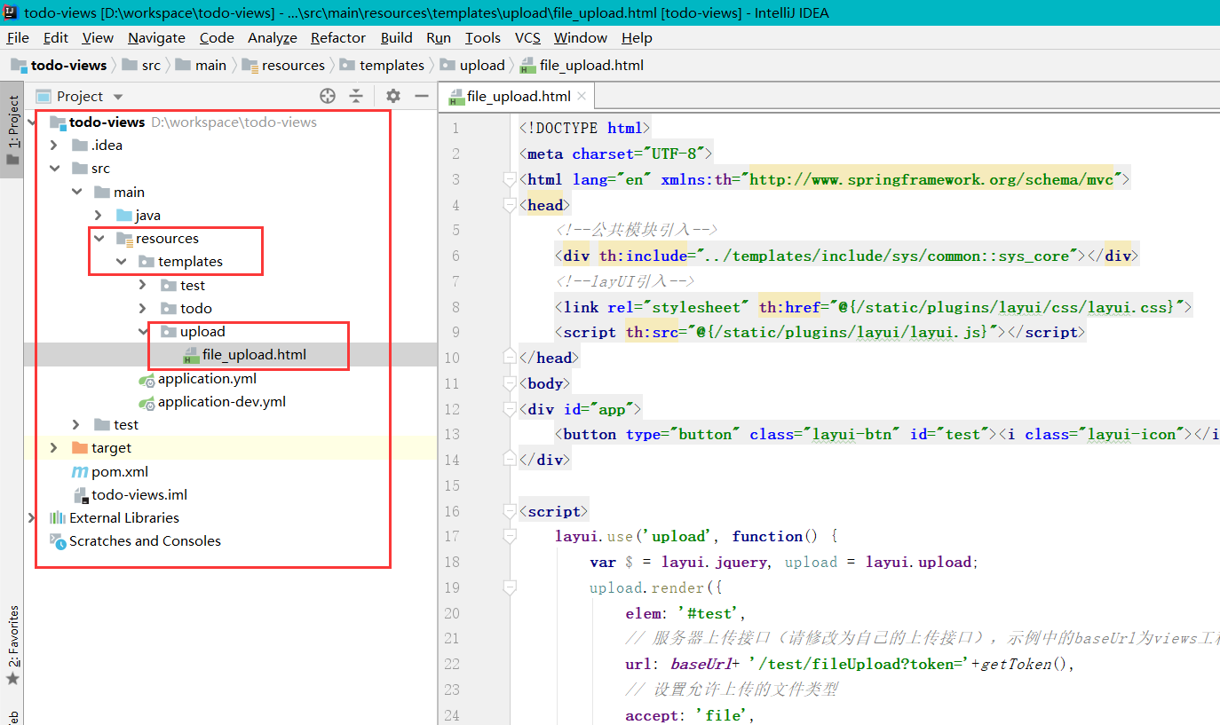Open the Refactor menu
Image resolution: width=1220 pixels, height=725 pixels.
(x=338, y=37)
